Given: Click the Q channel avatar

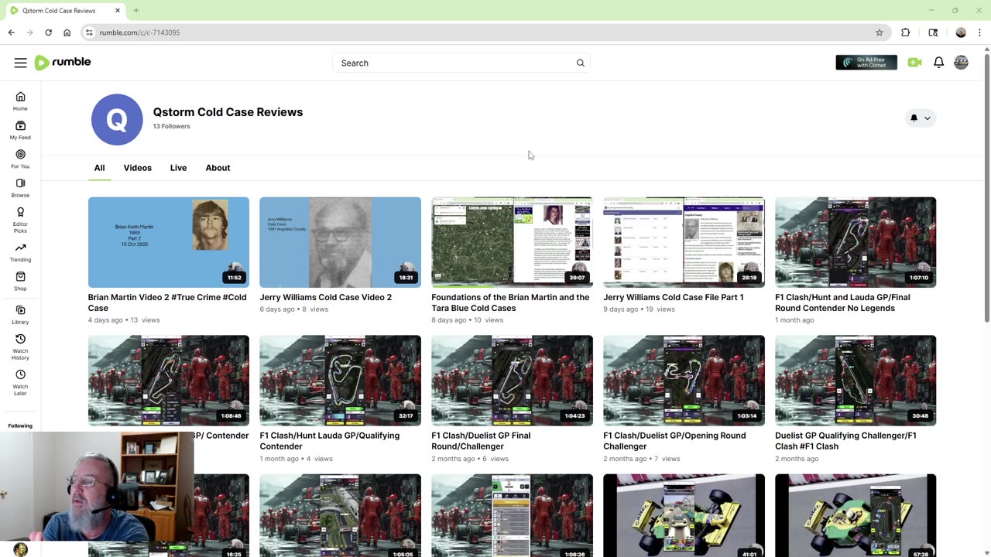Looking at the screenshot, I should pos(117,119).
